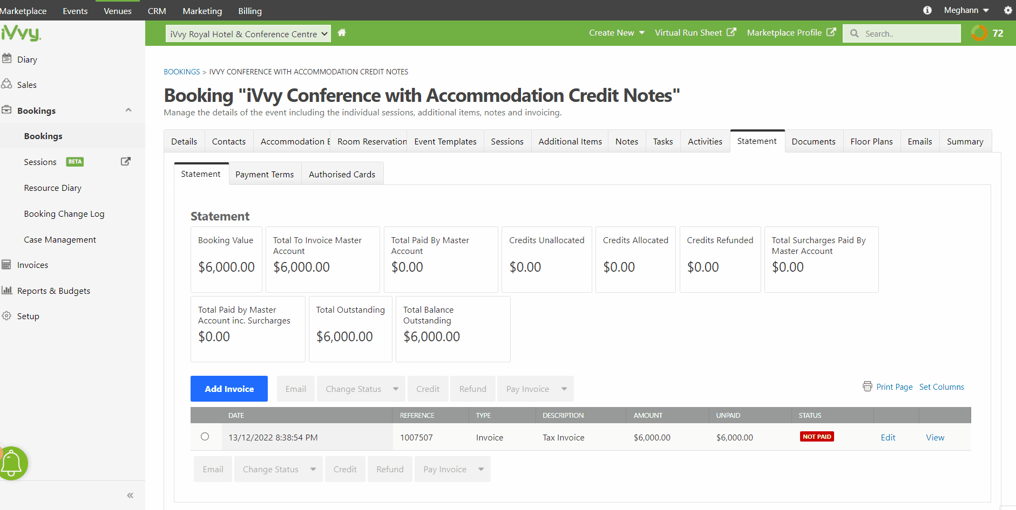Click the Print Page link
Image resolution: width=1016 pixels, height=510 pixels.
click(895, 387)
